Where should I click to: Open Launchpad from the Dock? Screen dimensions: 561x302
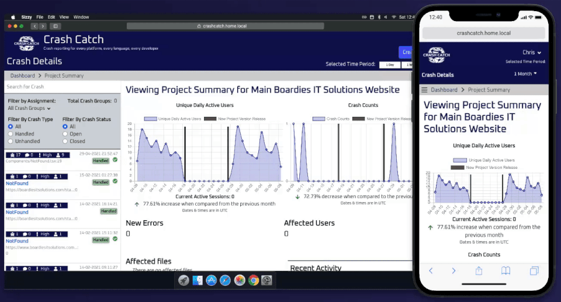click(184, 280)
